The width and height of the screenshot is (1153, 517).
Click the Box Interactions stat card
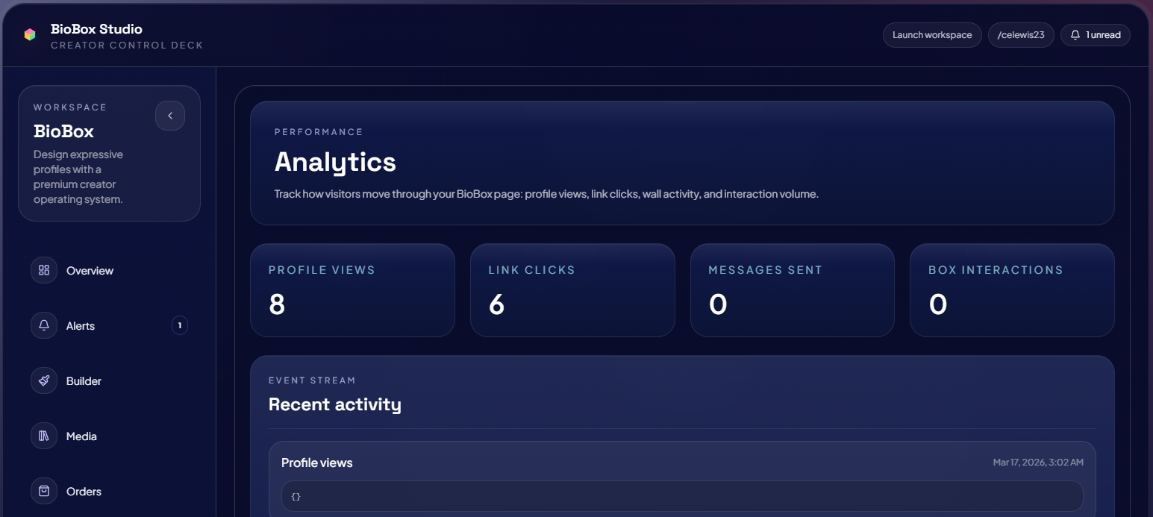[x=1011, y=290]
